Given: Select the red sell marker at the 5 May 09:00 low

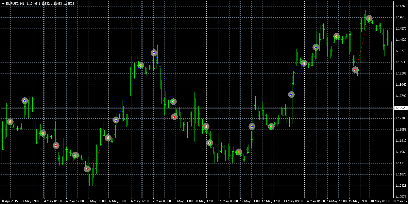Looking at the screenshot, I should pos(87,169).
